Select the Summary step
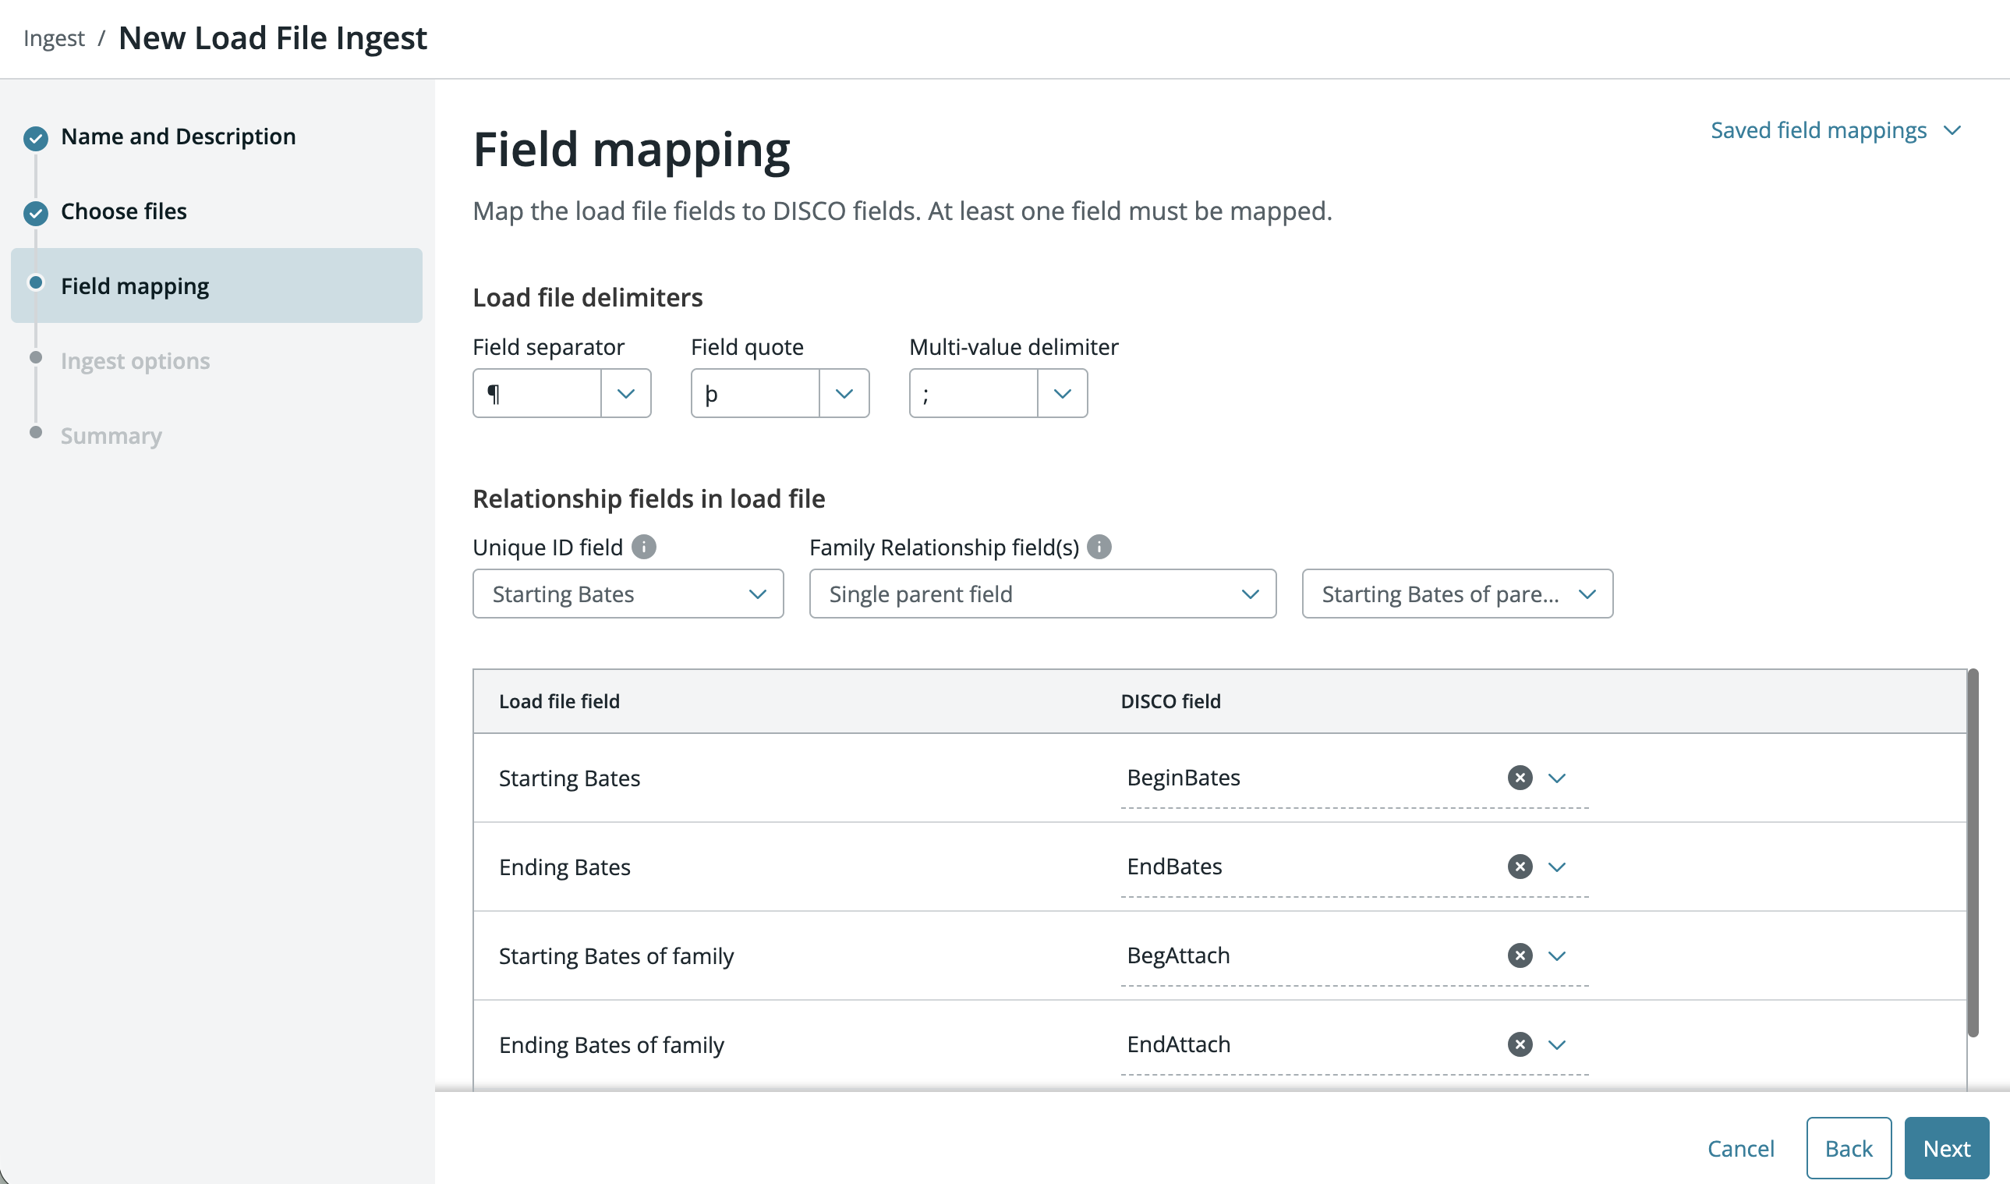 click(x=111, y=436)
